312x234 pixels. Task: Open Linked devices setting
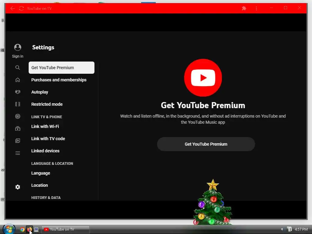[x=45, y=151]
